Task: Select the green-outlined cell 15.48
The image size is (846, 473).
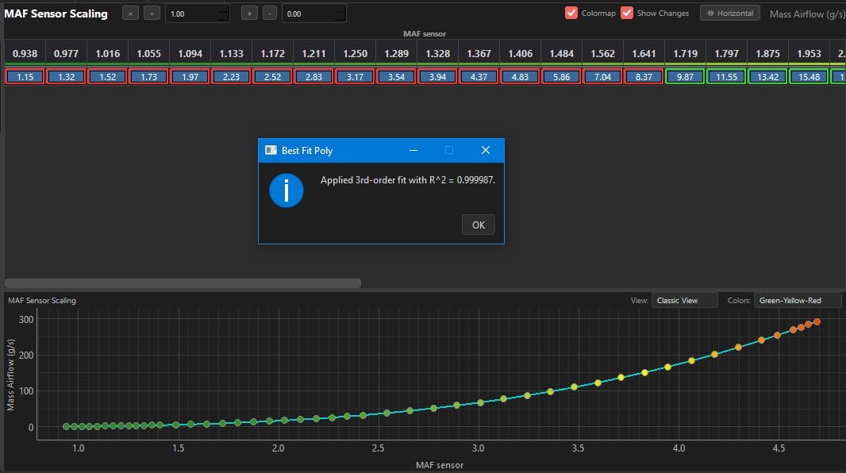Action: pos(809,77)
